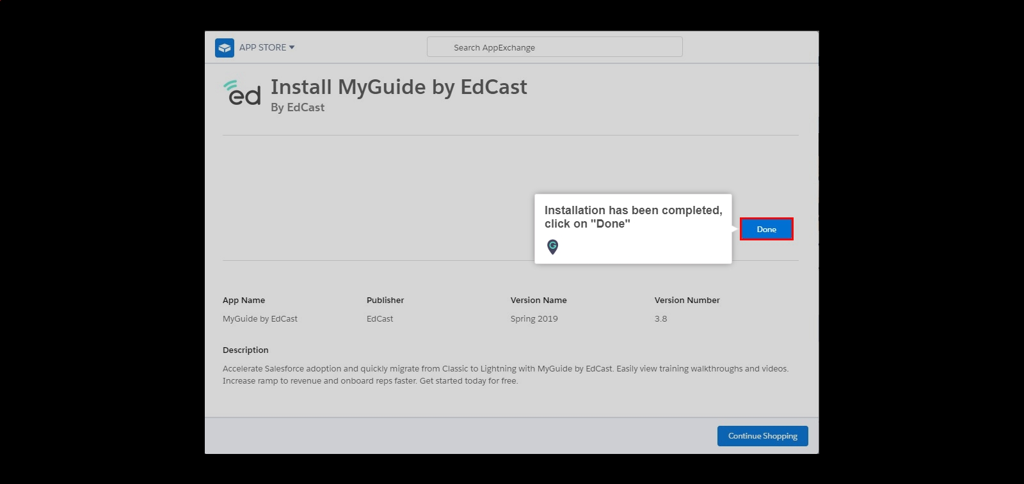
Task: Select the 'Install MyGuide by EdCast' heading
Action: (x=399, y=87)
